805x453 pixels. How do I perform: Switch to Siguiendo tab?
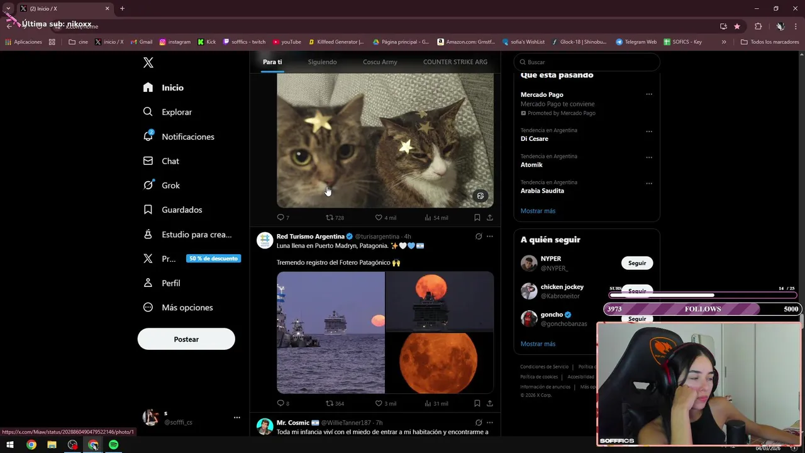(x=322, y=62)
